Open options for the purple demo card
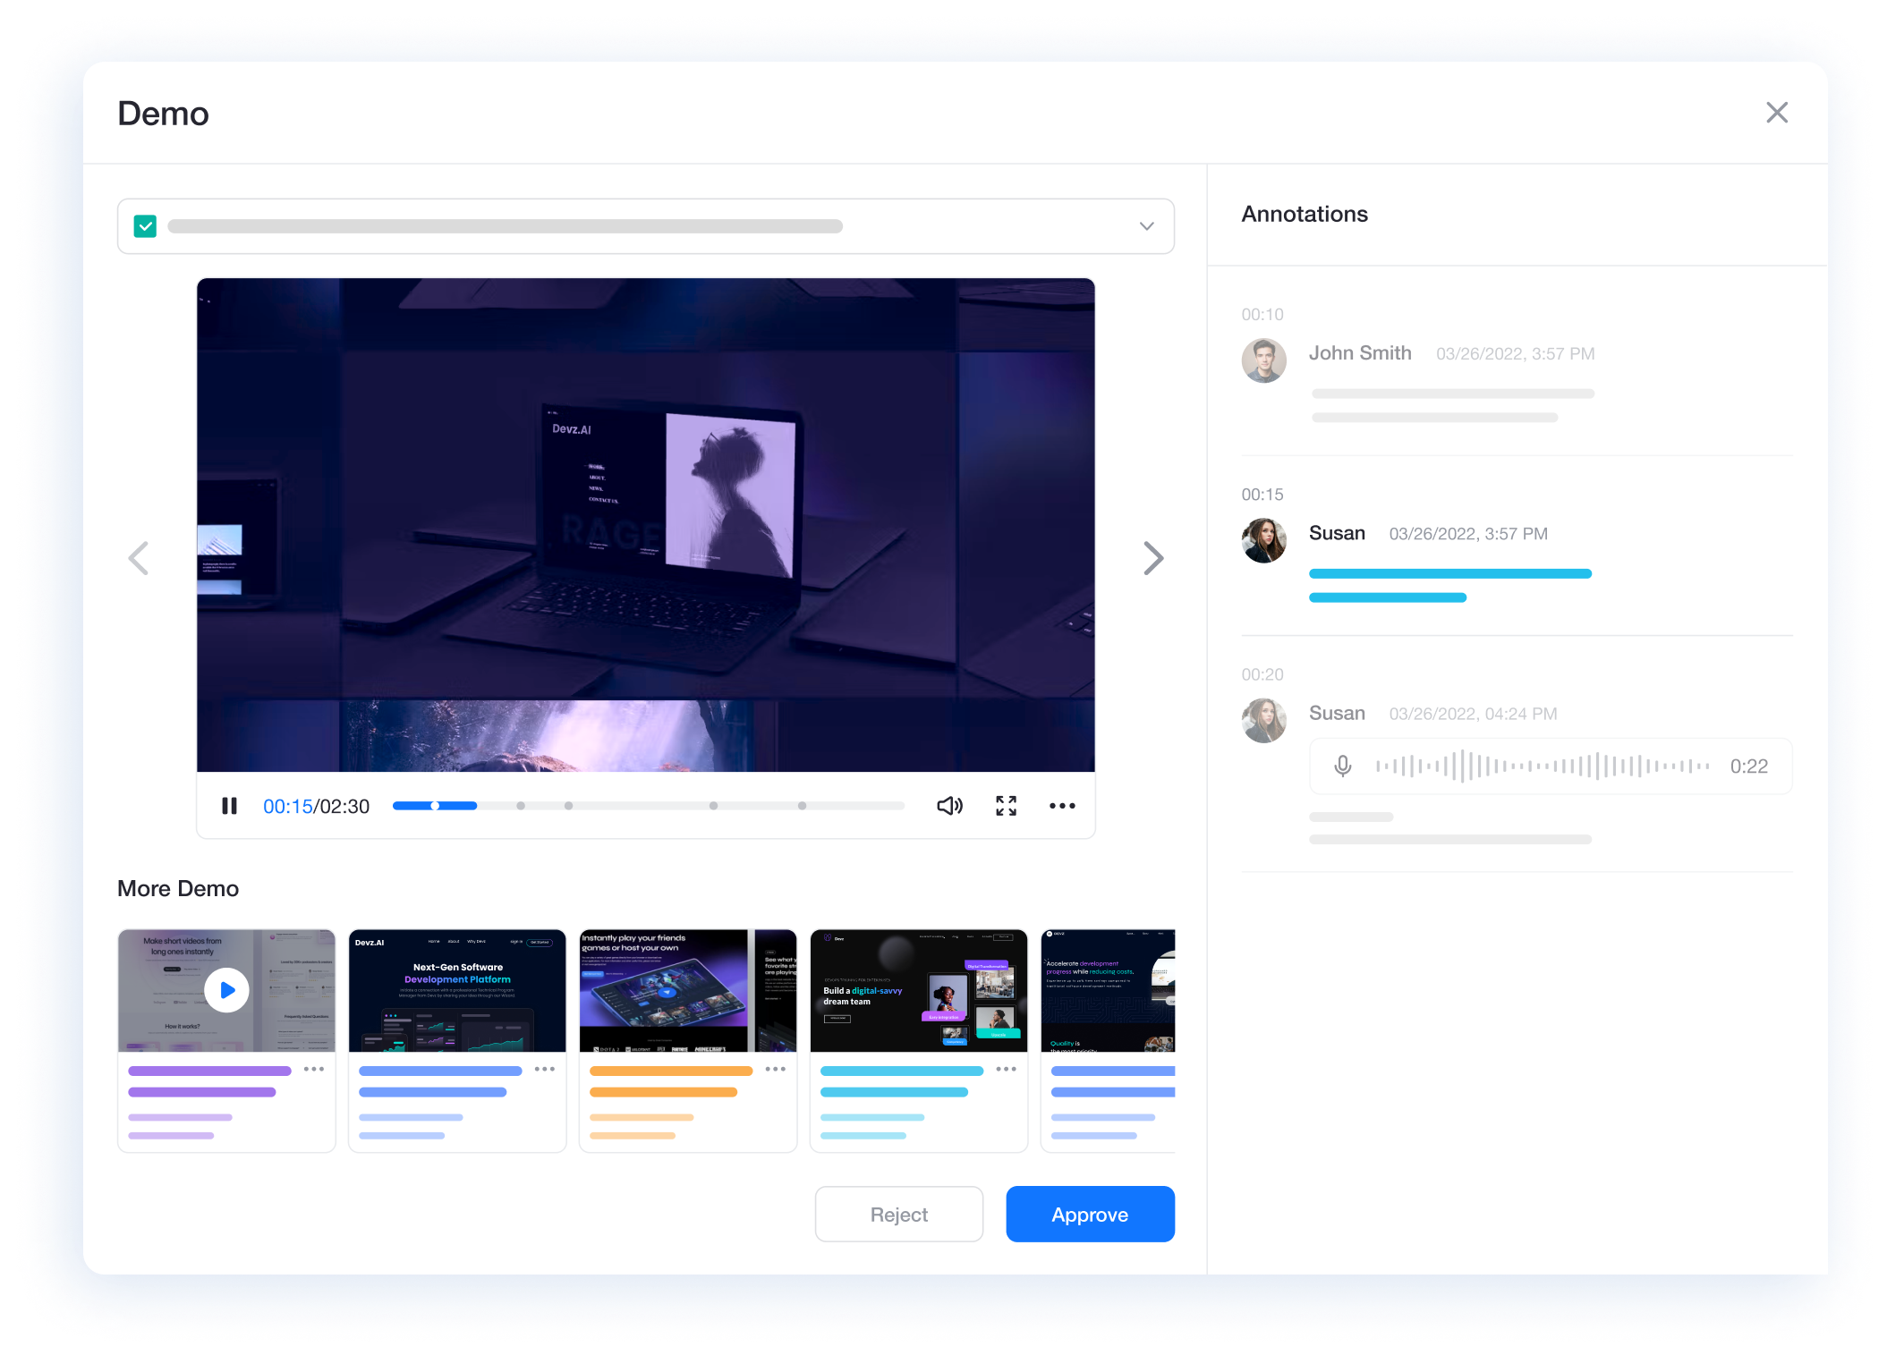The width and height of the screenshot is (1887, 1355). pyautogui.click(x=313, y=1069)
